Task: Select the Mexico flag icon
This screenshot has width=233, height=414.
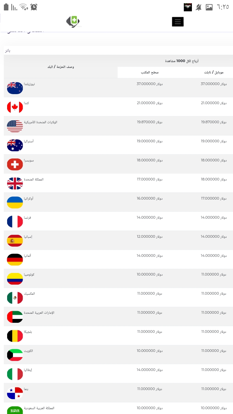Action: (15, 298)
